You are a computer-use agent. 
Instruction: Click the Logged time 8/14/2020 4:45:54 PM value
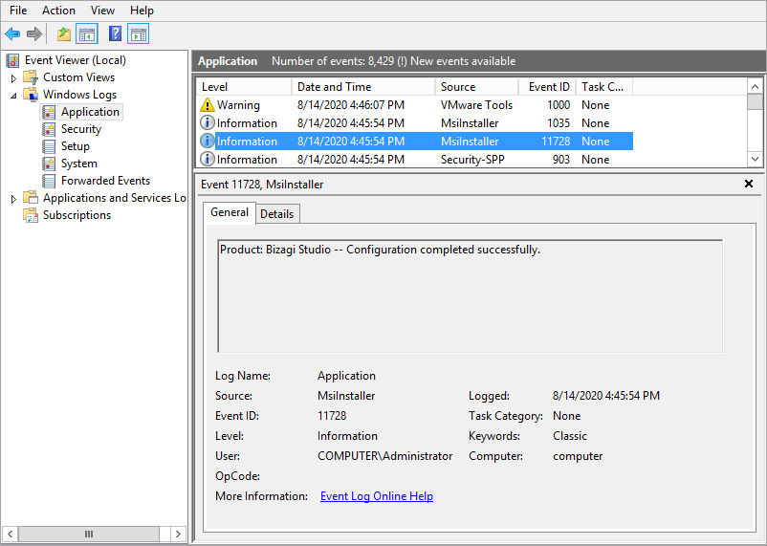[606, 395]
